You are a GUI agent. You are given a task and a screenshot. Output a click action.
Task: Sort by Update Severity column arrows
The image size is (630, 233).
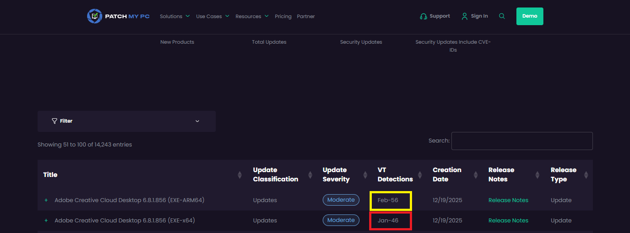tap(365, 175)
